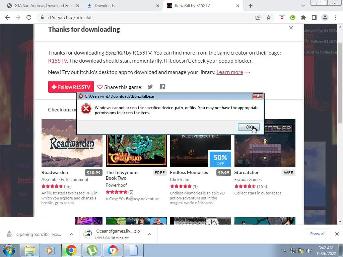Open the Windows Start menu
This screenshot has height=257, width=343.
click(9, 250)
